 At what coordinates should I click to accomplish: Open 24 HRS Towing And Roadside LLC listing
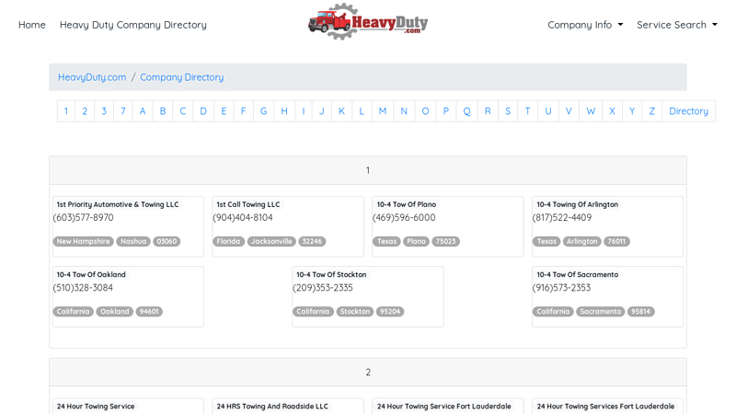coord(272,407)
